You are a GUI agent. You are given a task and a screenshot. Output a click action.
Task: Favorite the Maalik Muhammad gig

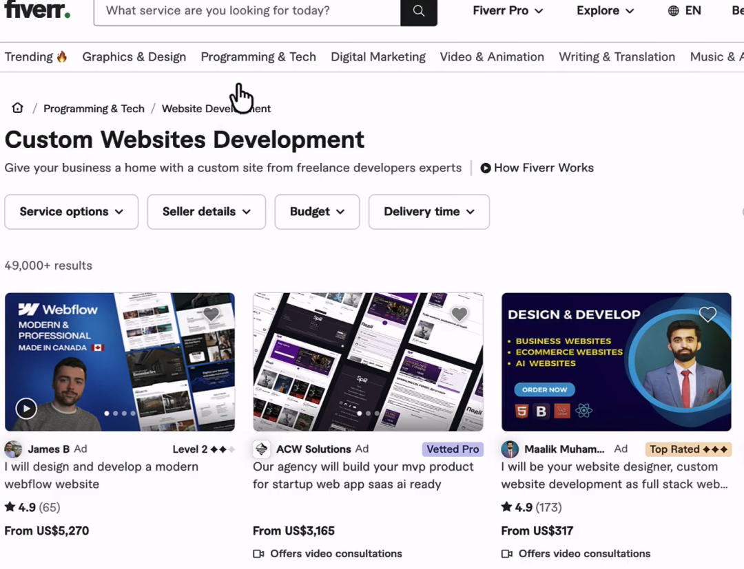(707, 314)
